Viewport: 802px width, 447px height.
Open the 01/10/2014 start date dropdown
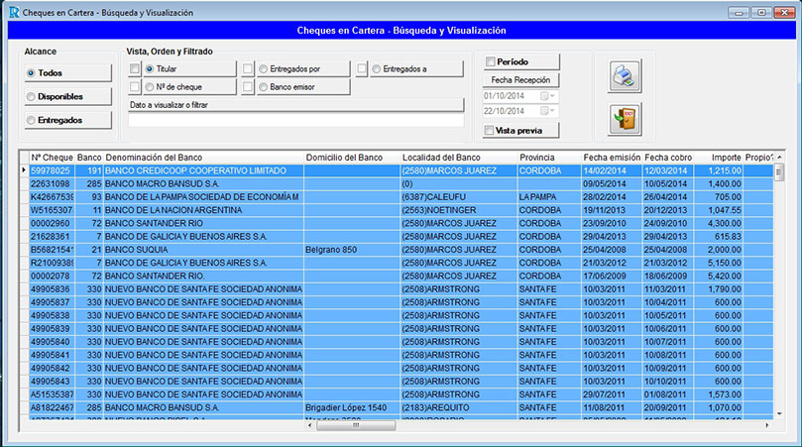pos(545,96)
